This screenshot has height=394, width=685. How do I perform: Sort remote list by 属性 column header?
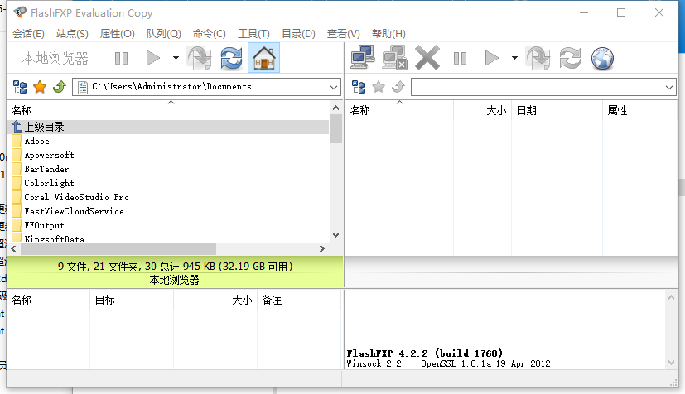640,110
